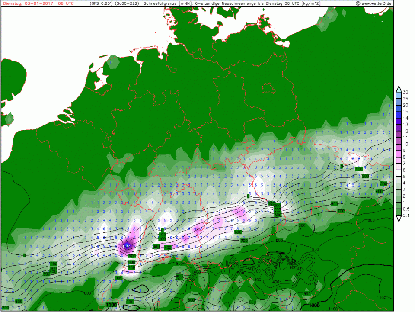This screenshot has height=312, width=415.
Task: Click the downward arrow below the color legend
Action: click(x=398, y=219)
